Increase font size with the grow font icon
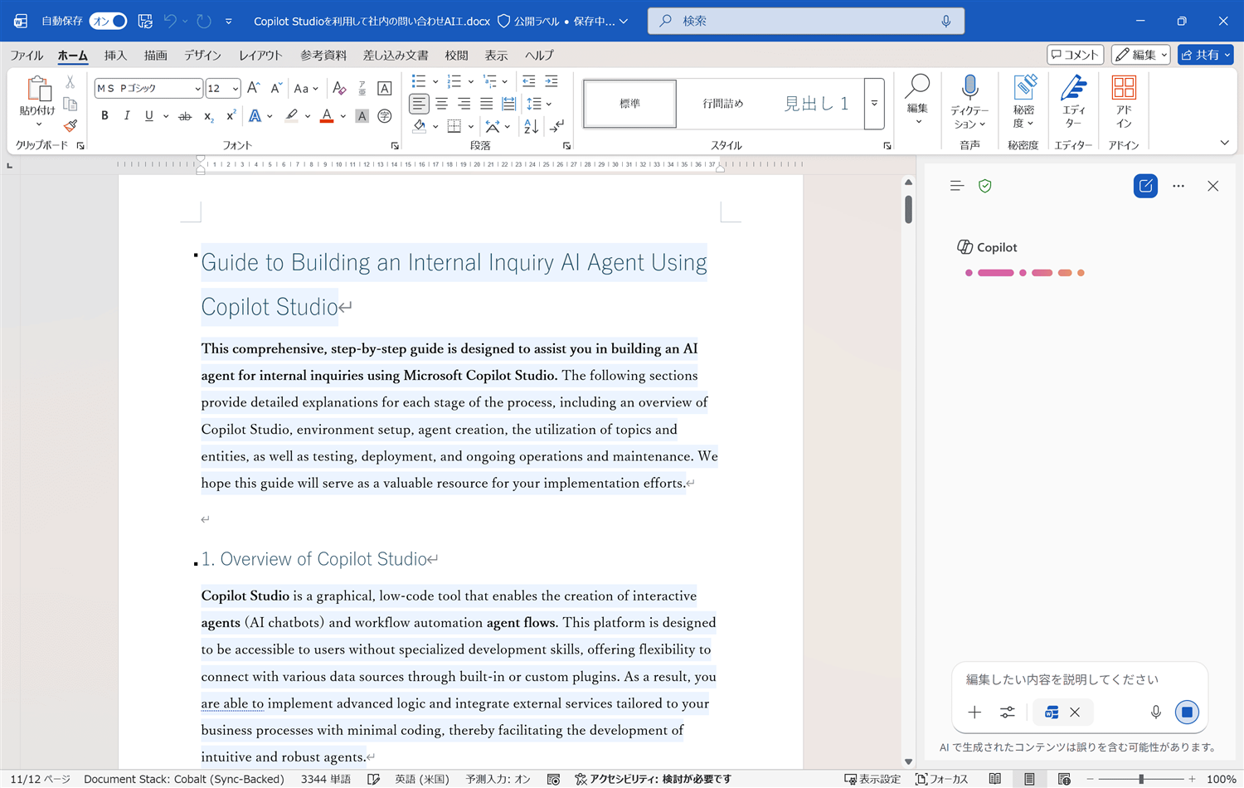 click(254, 88)
